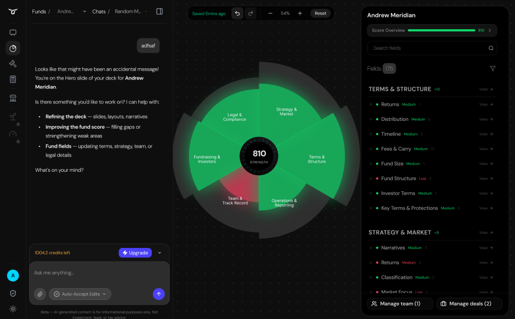The height and width of the screenshot is (319, 515).
Task: Open the user avatar A
Action: pyautogui.click(x=13, y=275)
